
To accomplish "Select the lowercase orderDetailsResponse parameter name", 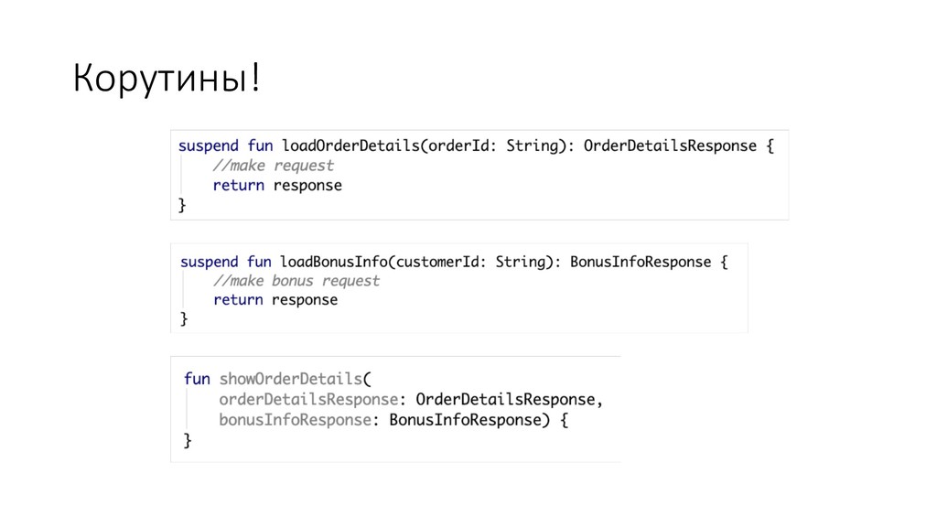I will coord(309,399).
